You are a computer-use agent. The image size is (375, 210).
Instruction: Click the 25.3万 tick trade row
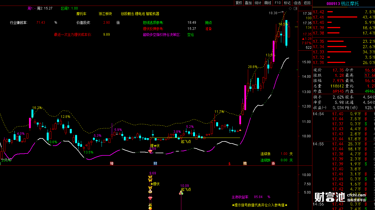point(344,144)
